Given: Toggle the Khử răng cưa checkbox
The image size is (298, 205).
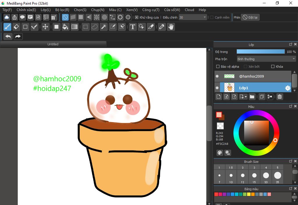Looking at the screenshot, I should [136, 17].
